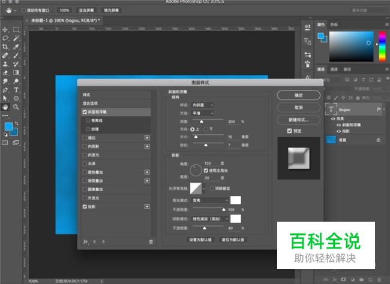This screenshot has width=390, height=284.
Task: Open the workspace switcher dropdown at top right
Action: coord(370,10)
